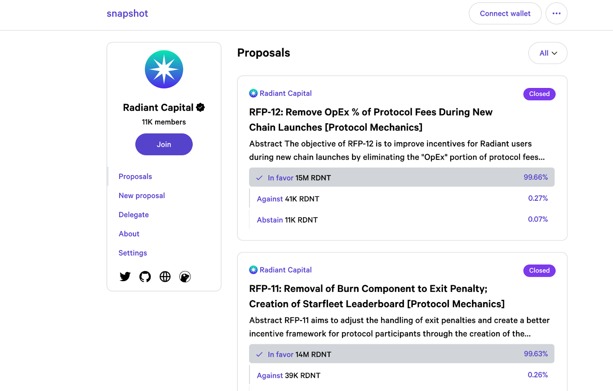613x391 pixels.
Task: Open the three-dots more options menu
Action: (x=556, y=13)
